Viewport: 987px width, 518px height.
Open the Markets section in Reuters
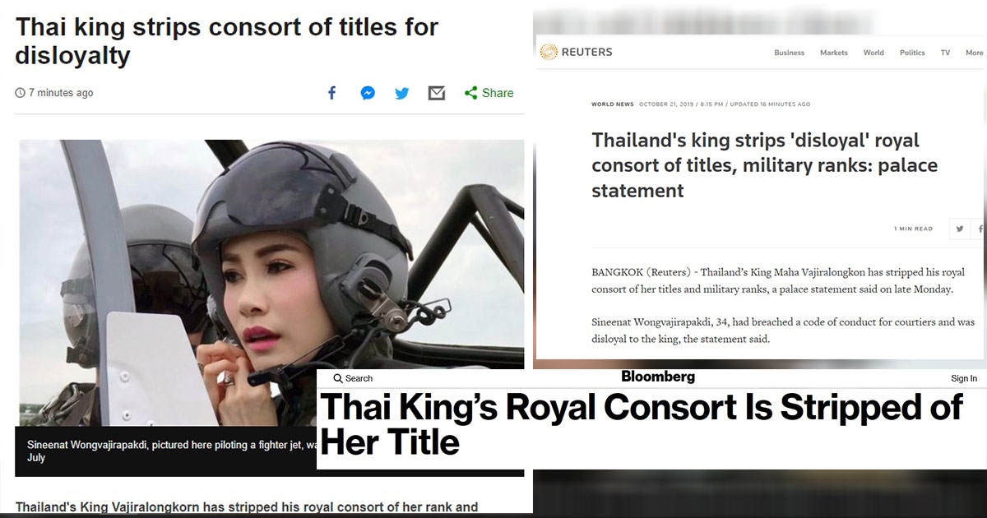point(833,53)
